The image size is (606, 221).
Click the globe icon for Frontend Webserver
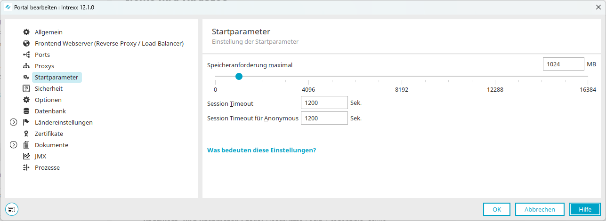[x=26, y=43]
